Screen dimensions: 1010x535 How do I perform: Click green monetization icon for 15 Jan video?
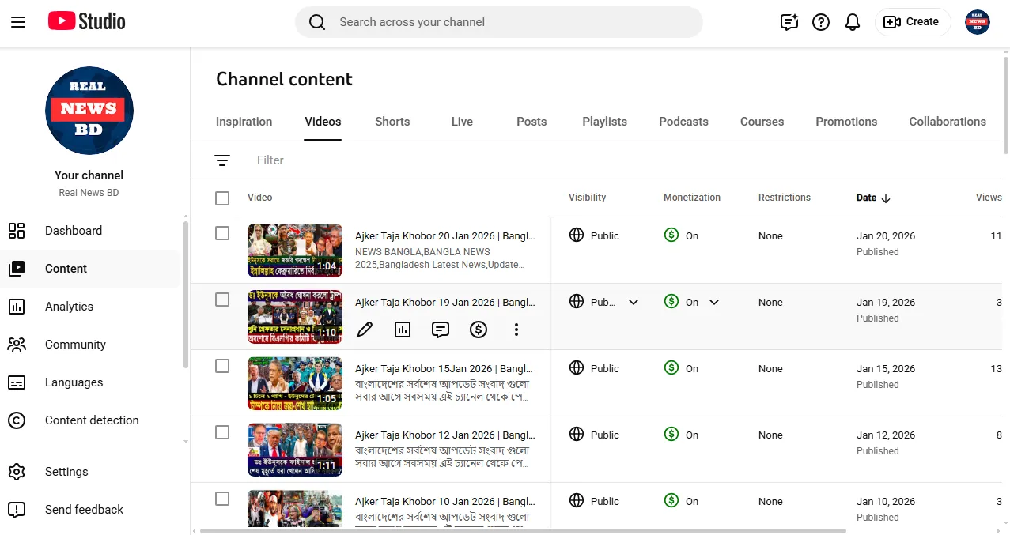point(671,367)
